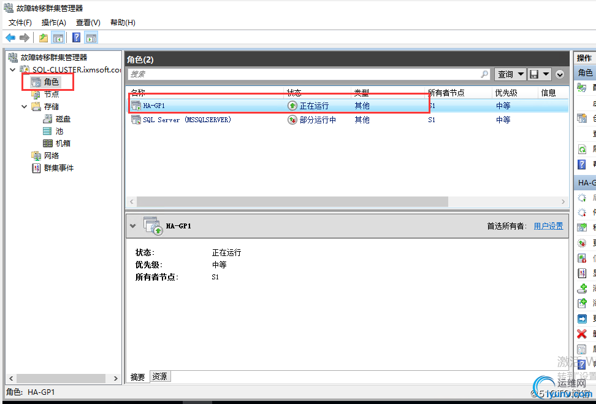Click Help icon under 角色 actions section
Viewport: 596px width, 404px height.
[x=582, y=165]
